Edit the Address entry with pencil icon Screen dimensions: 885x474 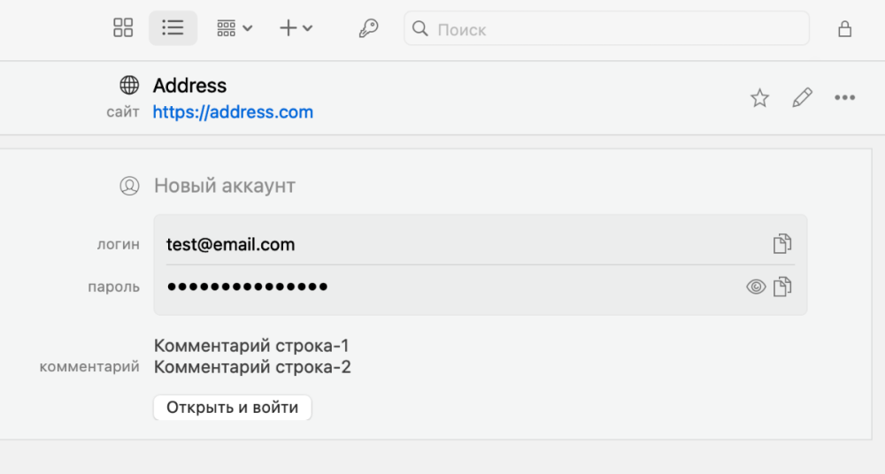coord(802,97)
